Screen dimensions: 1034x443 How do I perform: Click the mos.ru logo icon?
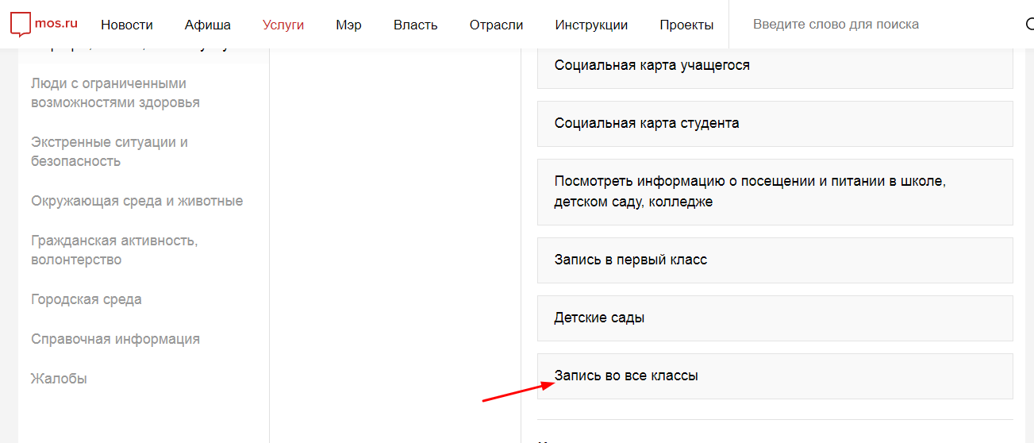click(x=21, y=25)
